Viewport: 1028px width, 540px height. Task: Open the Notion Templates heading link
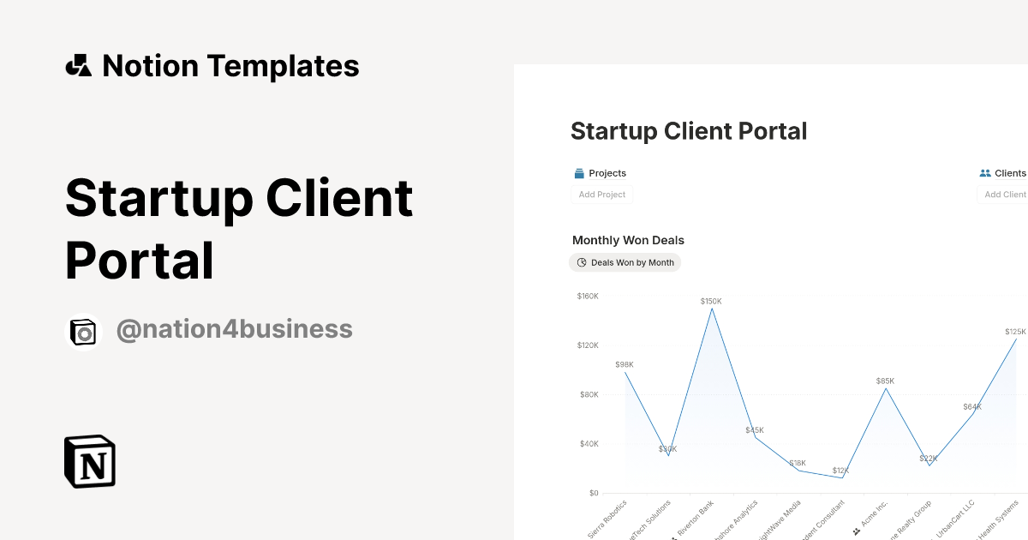coord(230,66)
